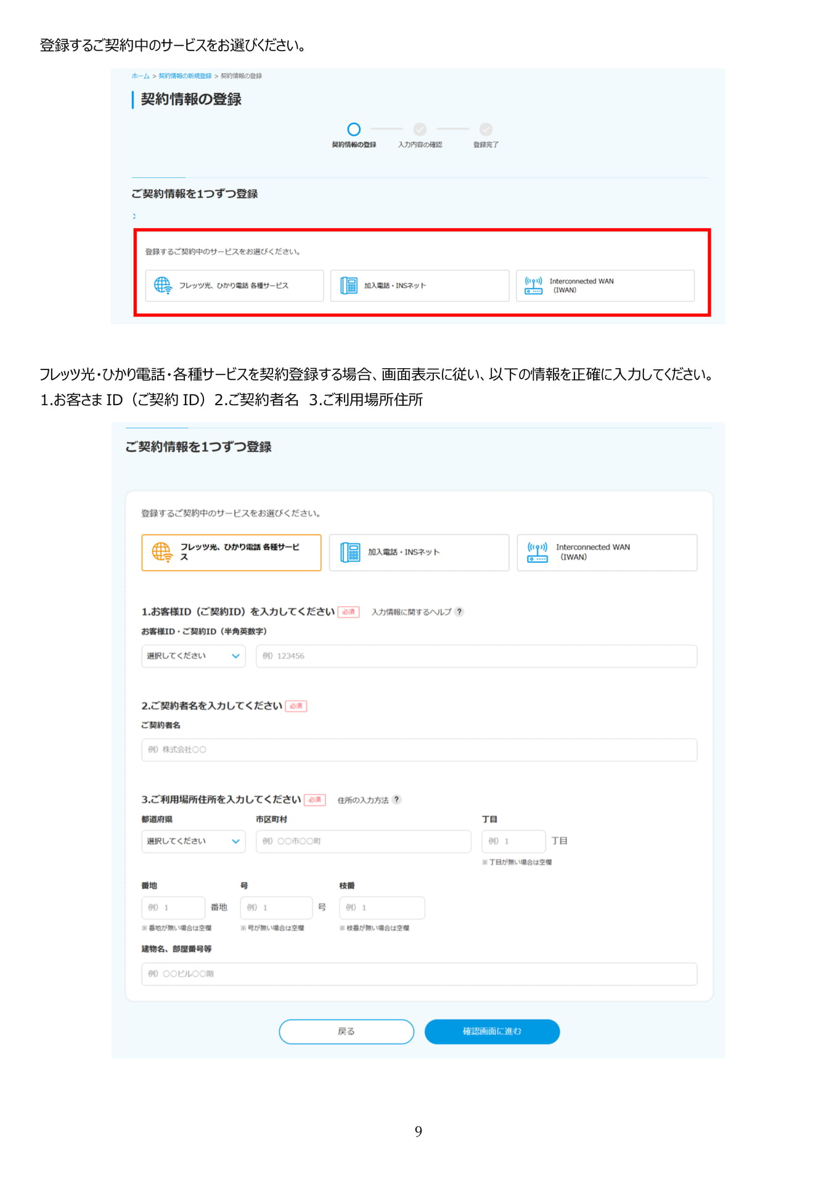The image size is (837, 1184).
Task: Click the telephone icon in lower 加入電話・INSネット option
Action: coord(350,553)
